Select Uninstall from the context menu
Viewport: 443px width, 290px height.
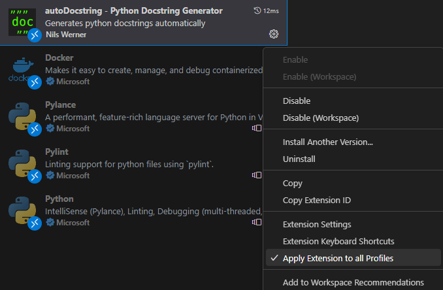pyautogui.click(x=353, y=159)
